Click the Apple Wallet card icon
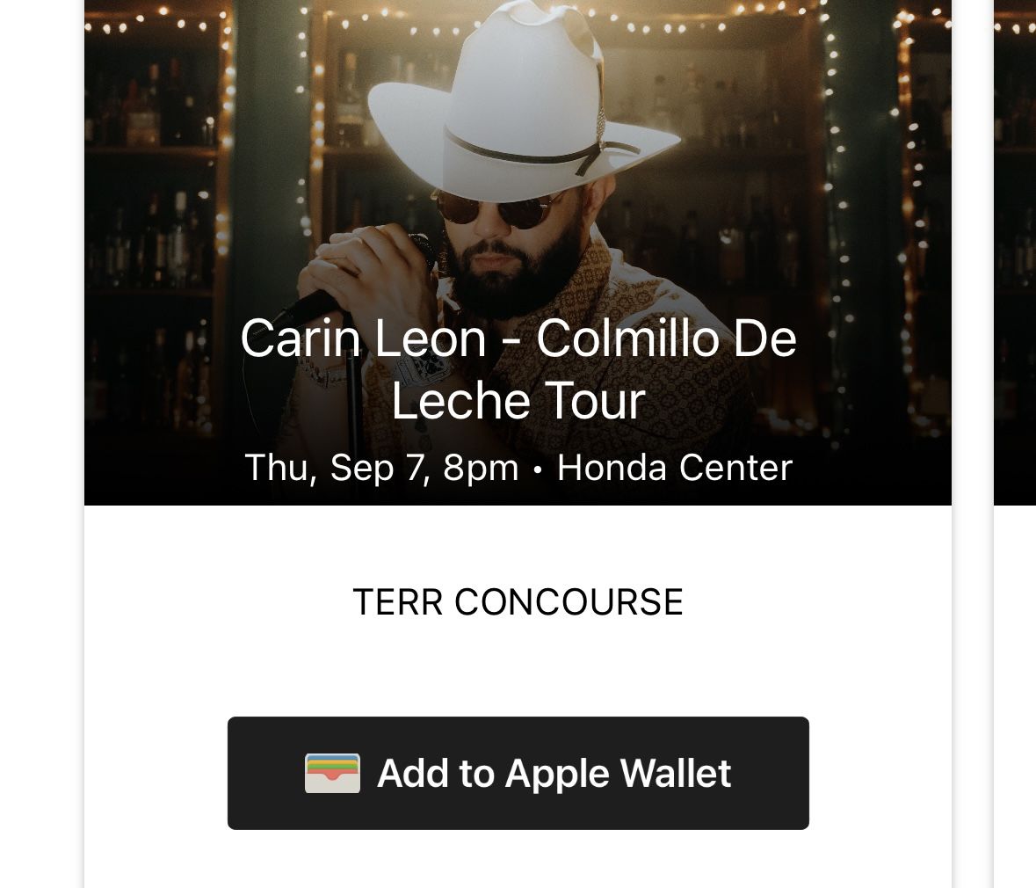The height and width of the screenshot is (888, 1036). pos(332,773)
